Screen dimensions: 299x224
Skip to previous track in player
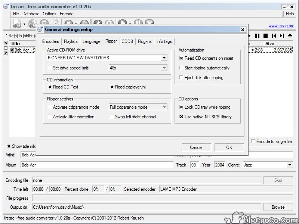(274, 36)
